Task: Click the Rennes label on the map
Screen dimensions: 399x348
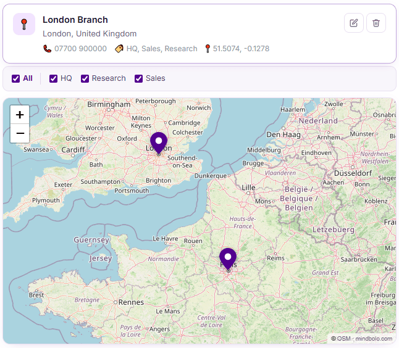Action: click(131, 302)
